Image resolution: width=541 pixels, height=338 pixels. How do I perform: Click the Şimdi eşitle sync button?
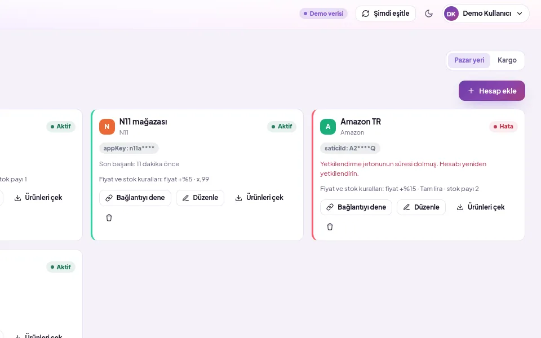(385, 14)
